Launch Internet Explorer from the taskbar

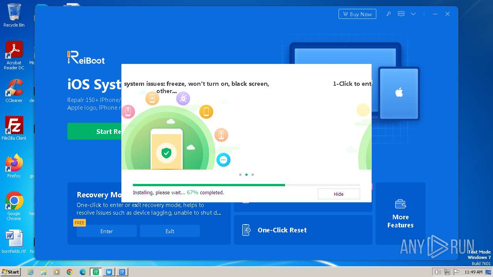point(31,272)
